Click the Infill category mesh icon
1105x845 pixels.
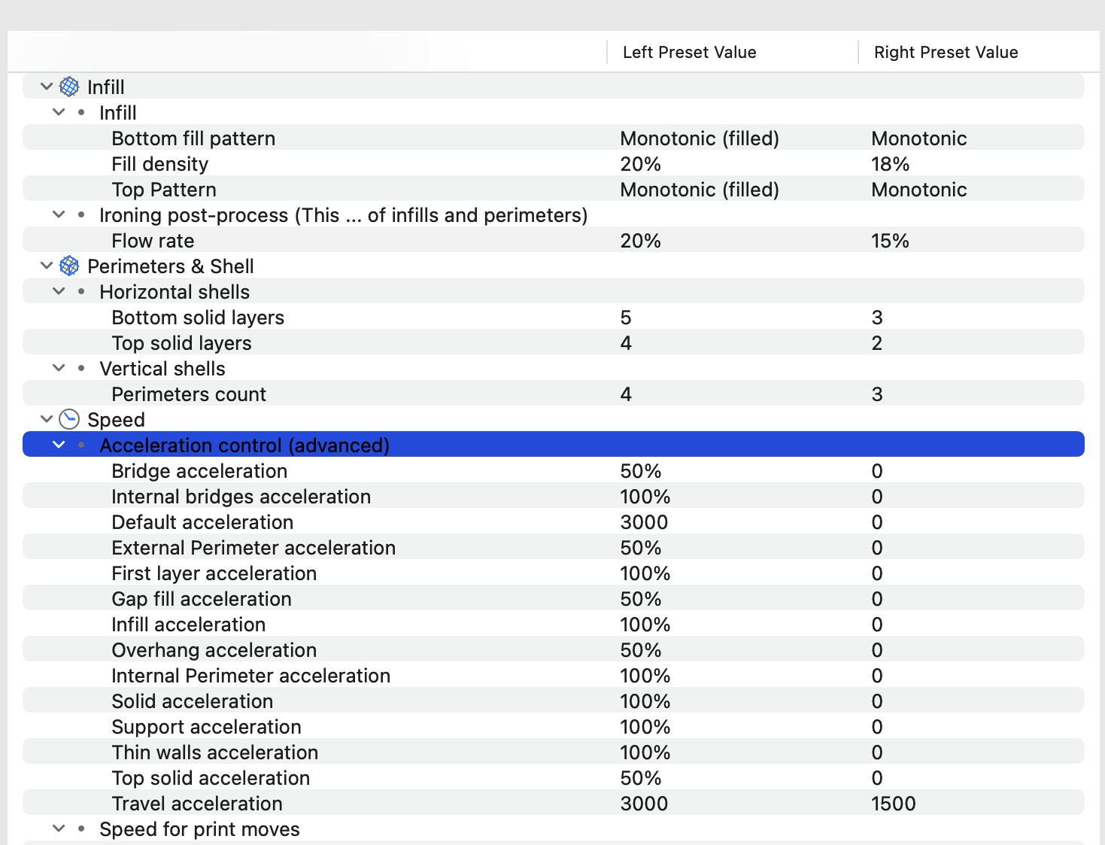[x=69, y=87]
